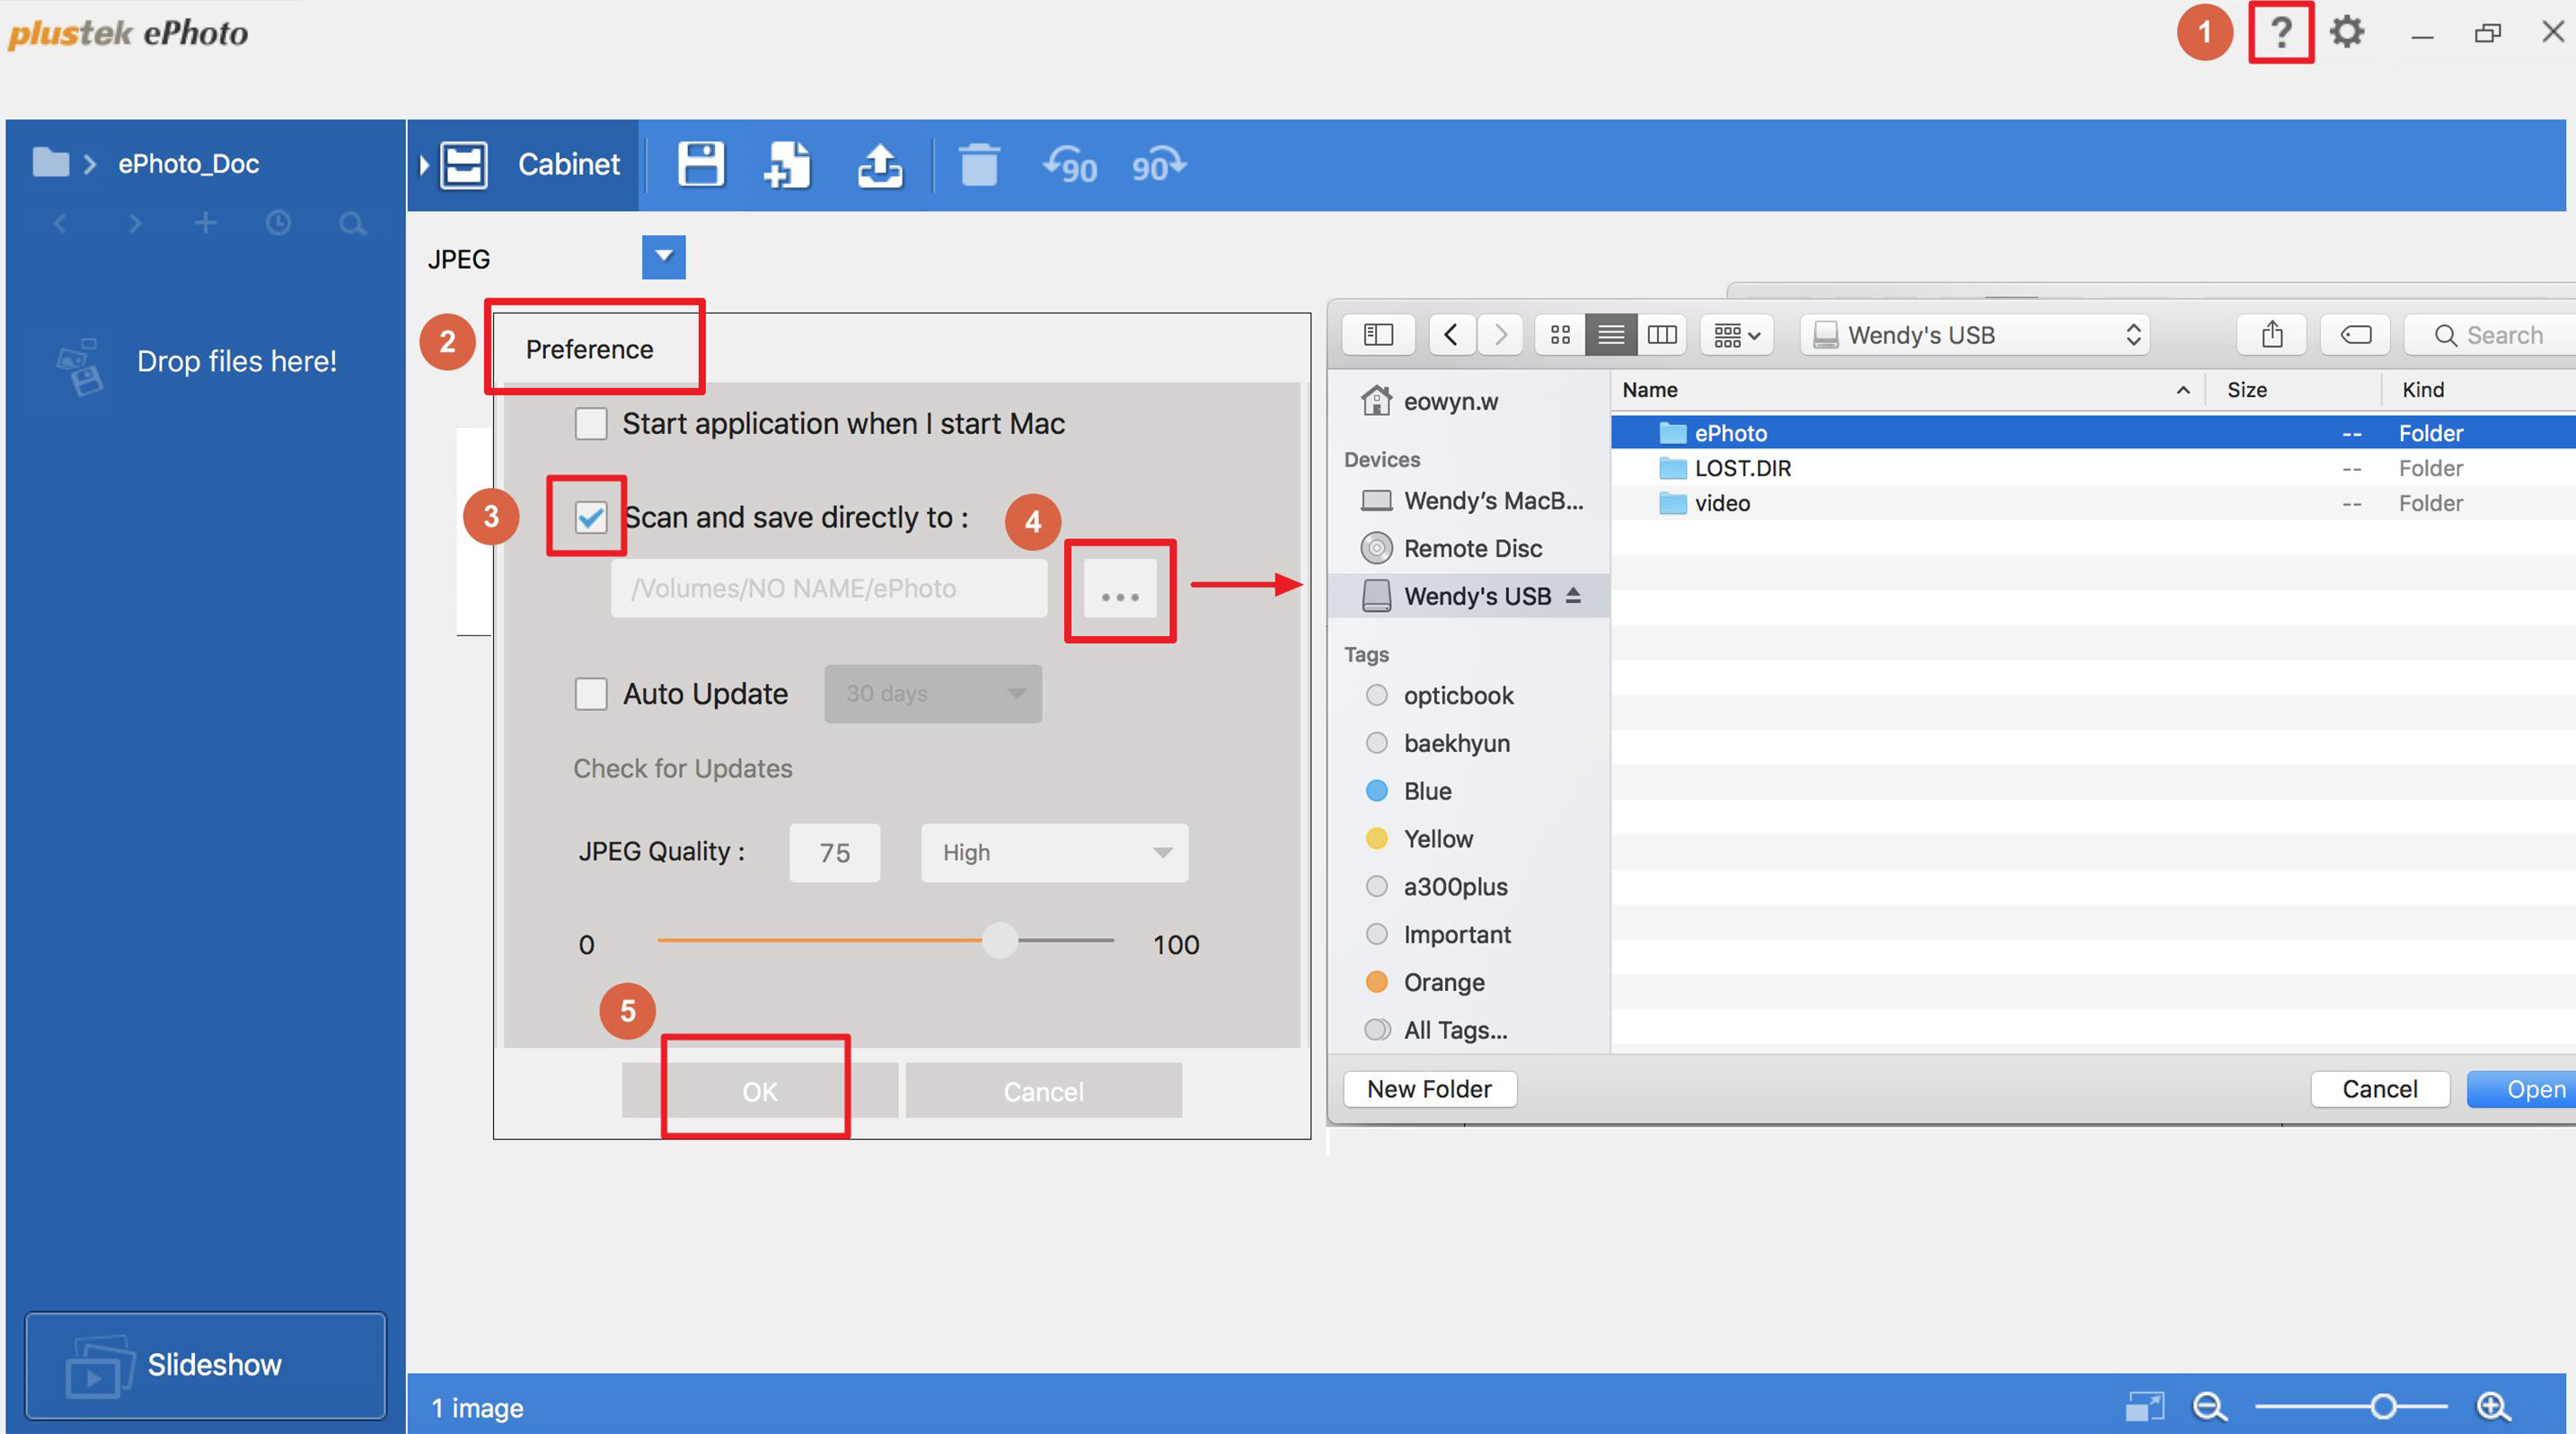The width and height of the screenshot is (2576, 1434).
Task: Rotate image 90 degrees counterclockwise
Action: (x=1070, y=165)
